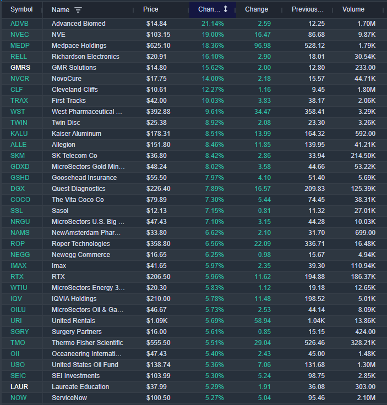Open ADVB ticker symbol
Screen dimensions: 387x405
click(x=19, y=24)
